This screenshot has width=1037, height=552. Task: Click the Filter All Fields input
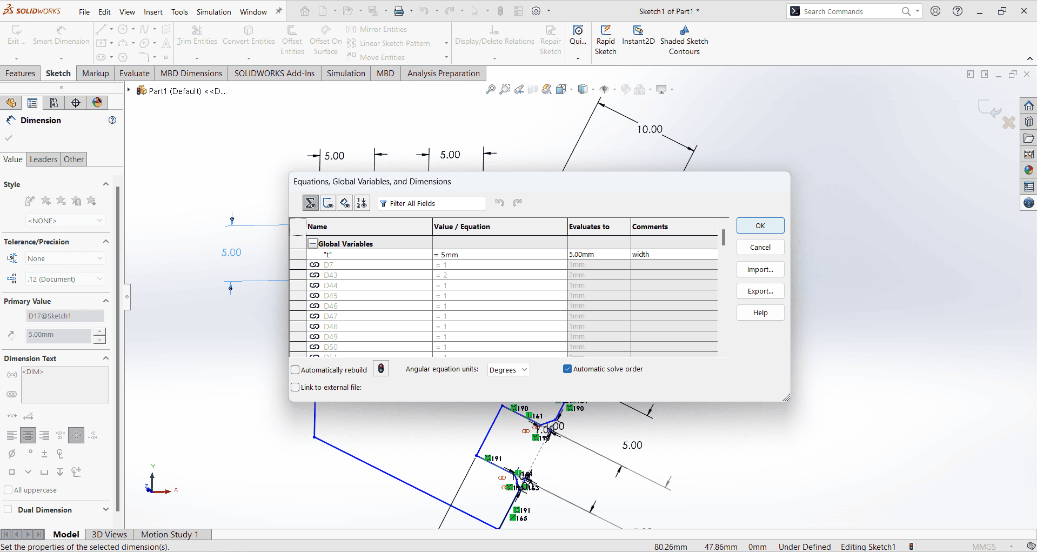[432, 203]
